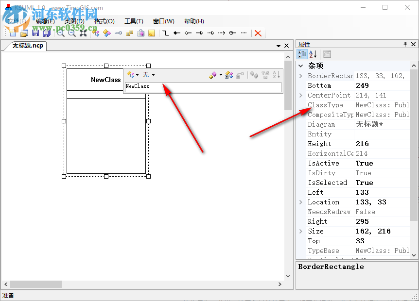
Task: Pin the 属性 properties panel
Action: 405,44
